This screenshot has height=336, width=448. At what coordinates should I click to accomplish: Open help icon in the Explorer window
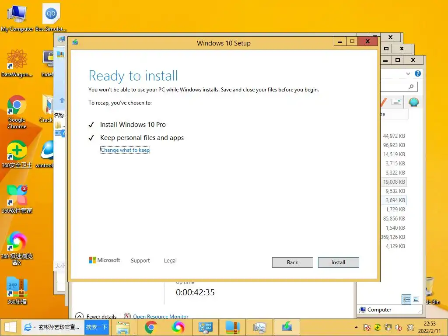coord(418,73)
